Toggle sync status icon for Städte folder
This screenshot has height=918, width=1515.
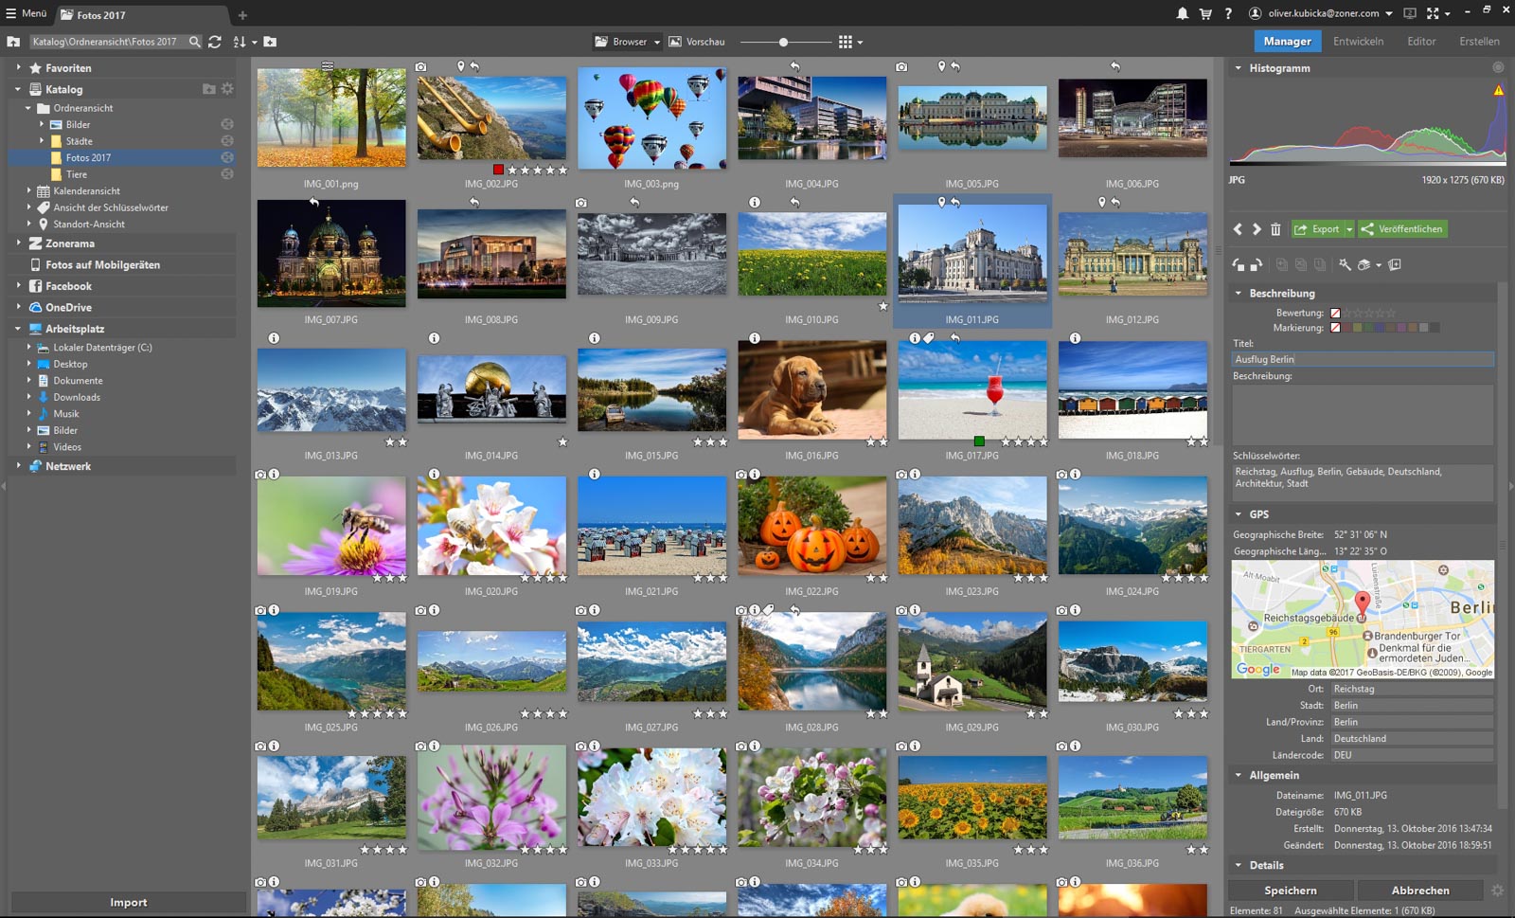tap(227, 141)
